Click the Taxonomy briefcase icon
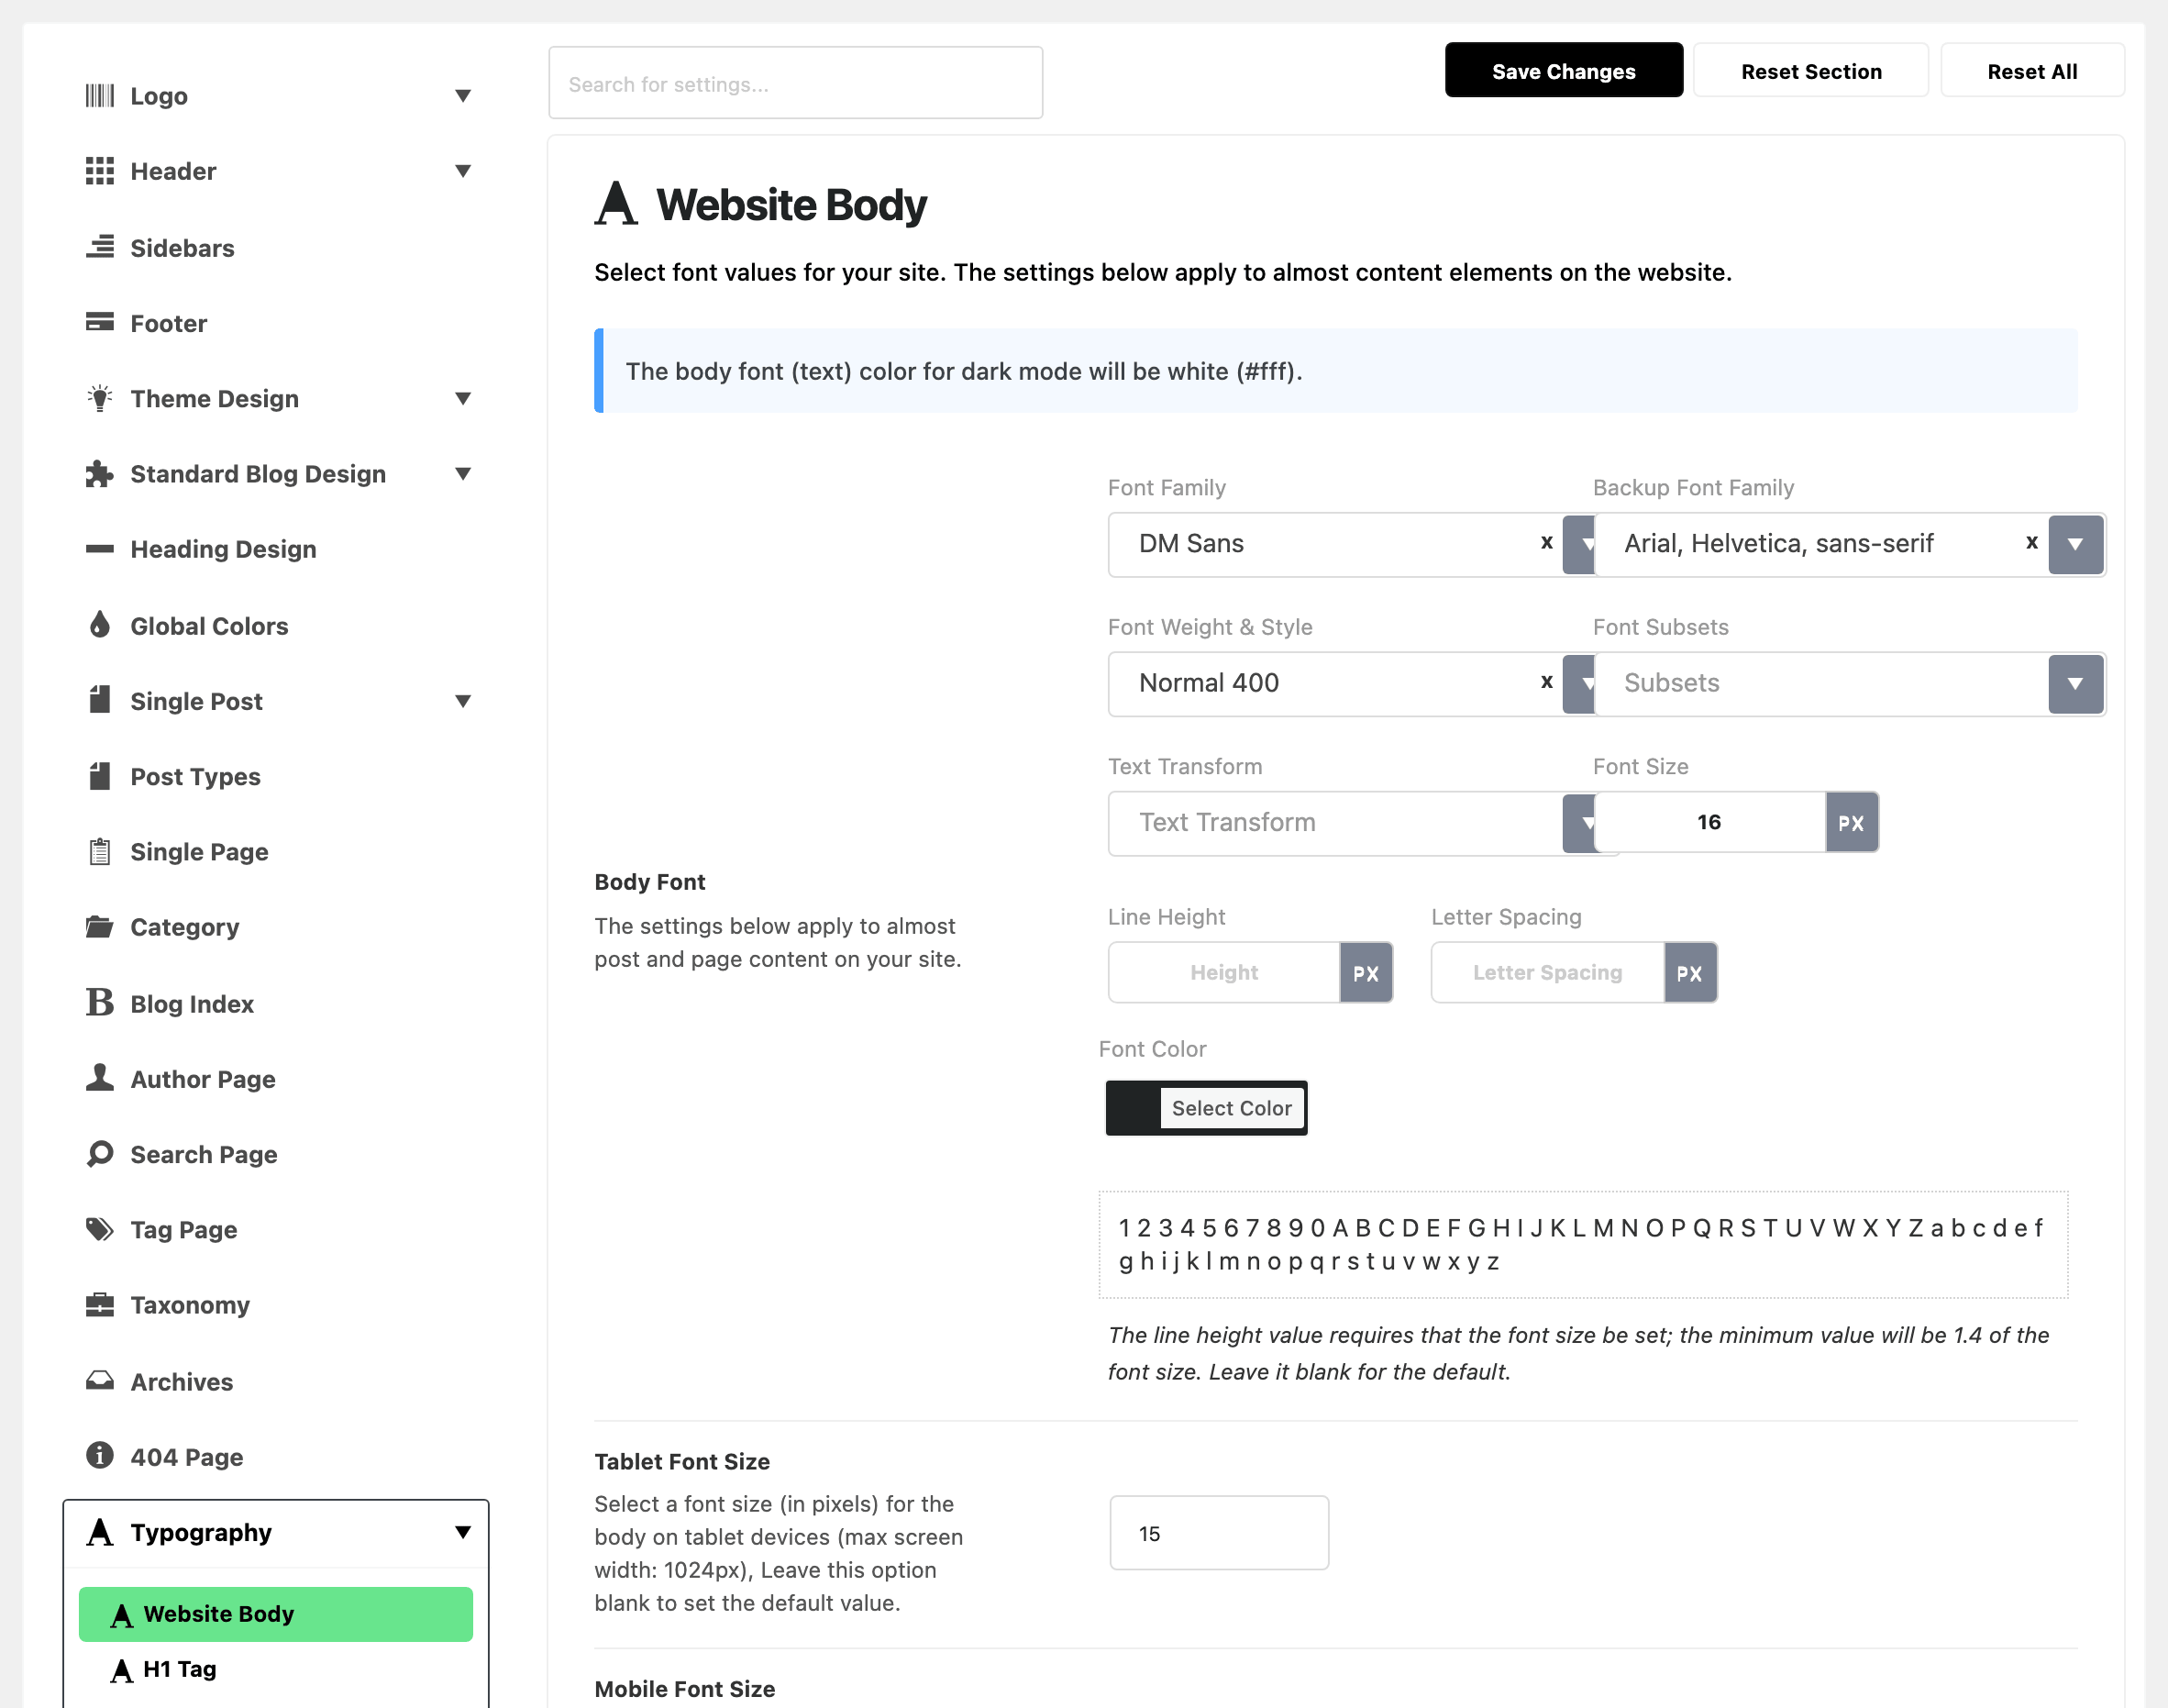This screenshot has height=1708, width=2168. click(100, 1304)
